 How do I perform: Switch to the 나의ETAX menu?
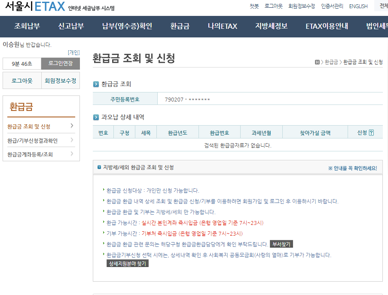pos(222,27)
